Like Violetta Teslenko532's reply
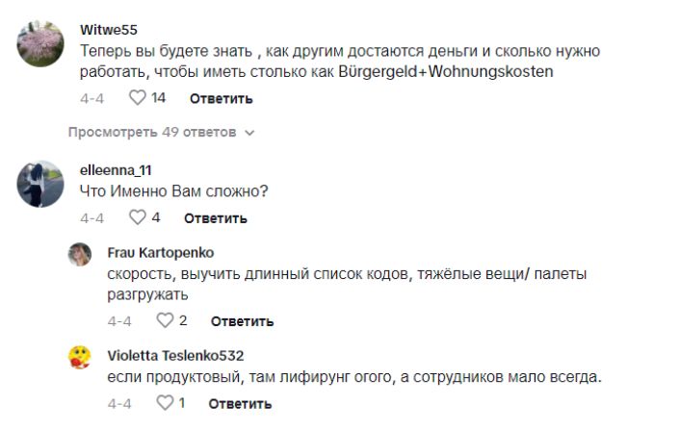This screenshot has width=679, height=430. (x=165, y=402)
